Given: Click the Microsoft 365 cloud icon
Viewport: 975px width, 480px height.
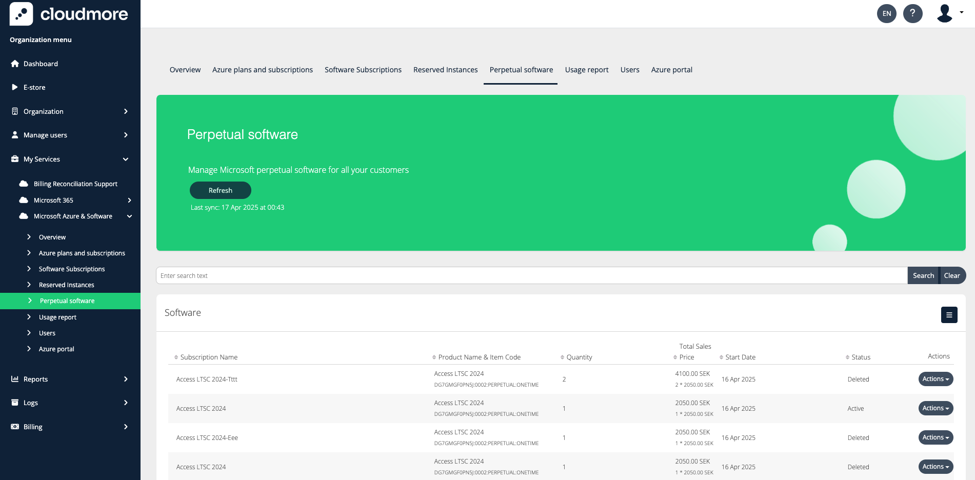Looking at the screenshot, I should tap(24, 200).
